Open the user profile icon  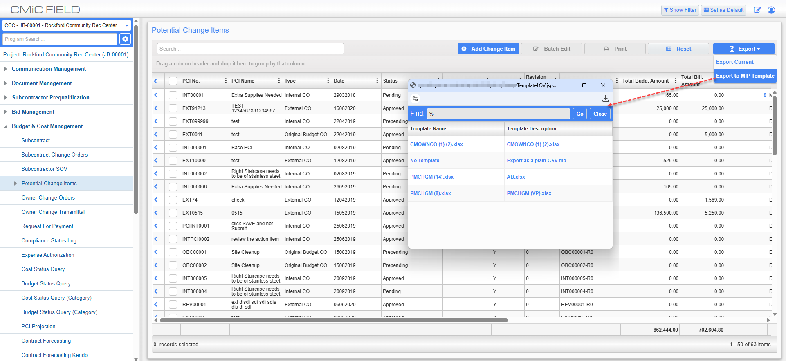771,10
